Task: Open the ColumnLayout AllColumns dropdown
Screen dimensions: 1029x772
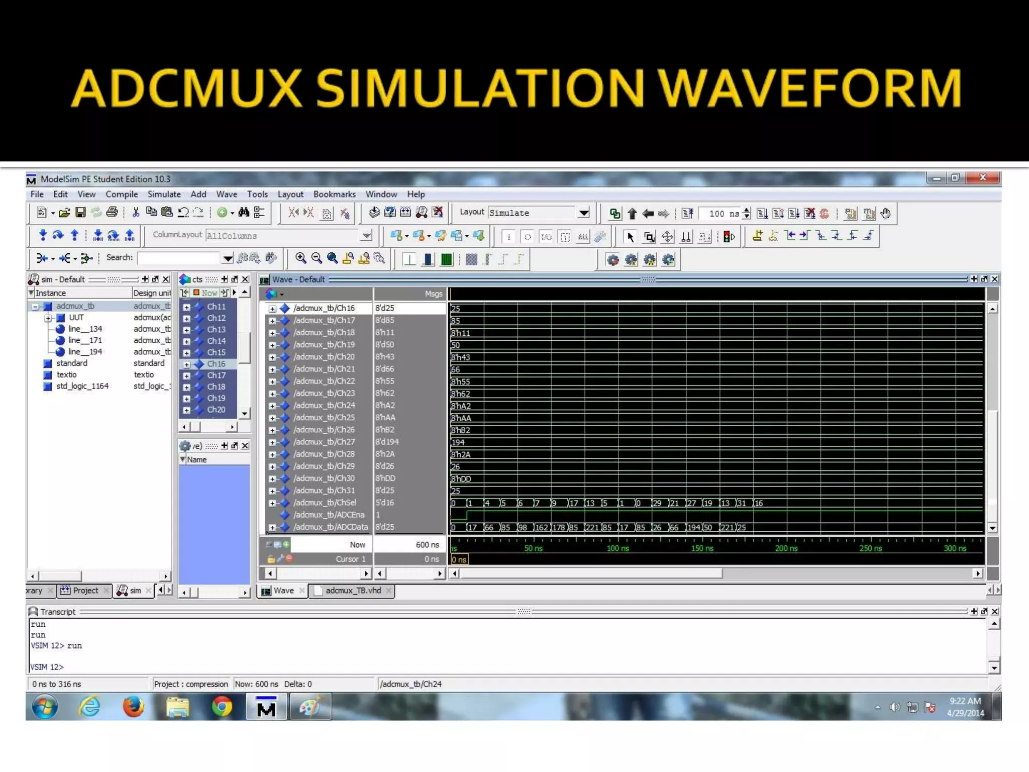Action: (x=367, y=236)
